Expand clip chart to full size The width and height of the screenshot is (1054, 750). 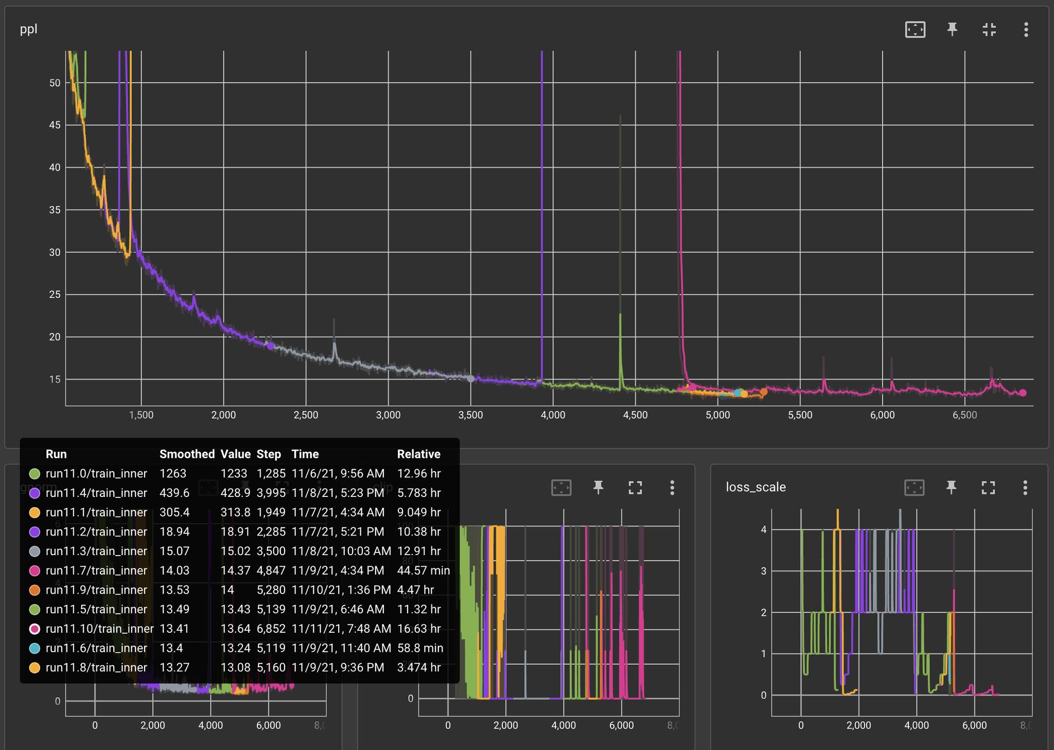point(635,487)
